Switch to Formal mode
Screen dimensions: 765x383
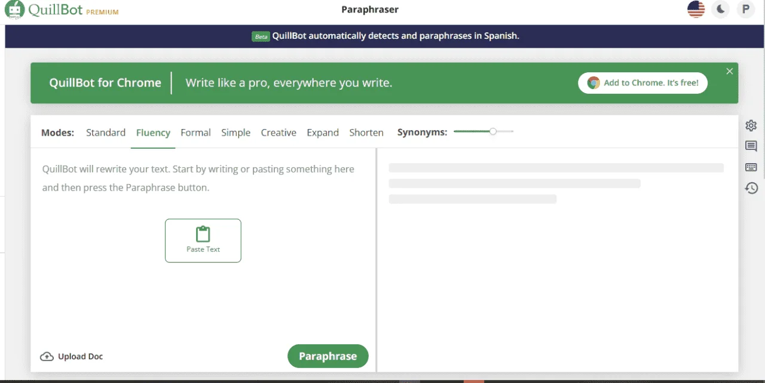point(195,133)
